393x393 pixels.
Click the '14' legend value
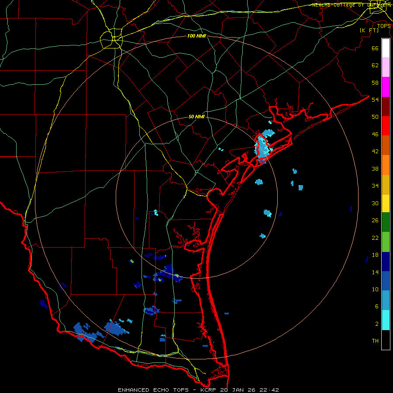[375, 272]
